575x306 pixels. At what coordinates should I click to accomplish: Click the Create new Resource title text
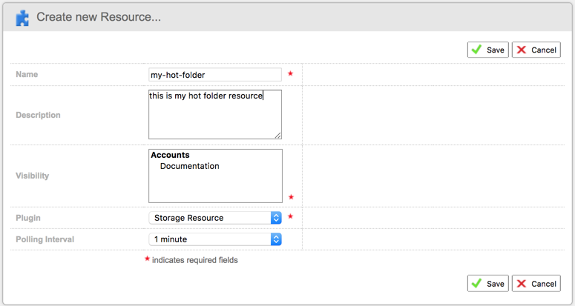99,17
